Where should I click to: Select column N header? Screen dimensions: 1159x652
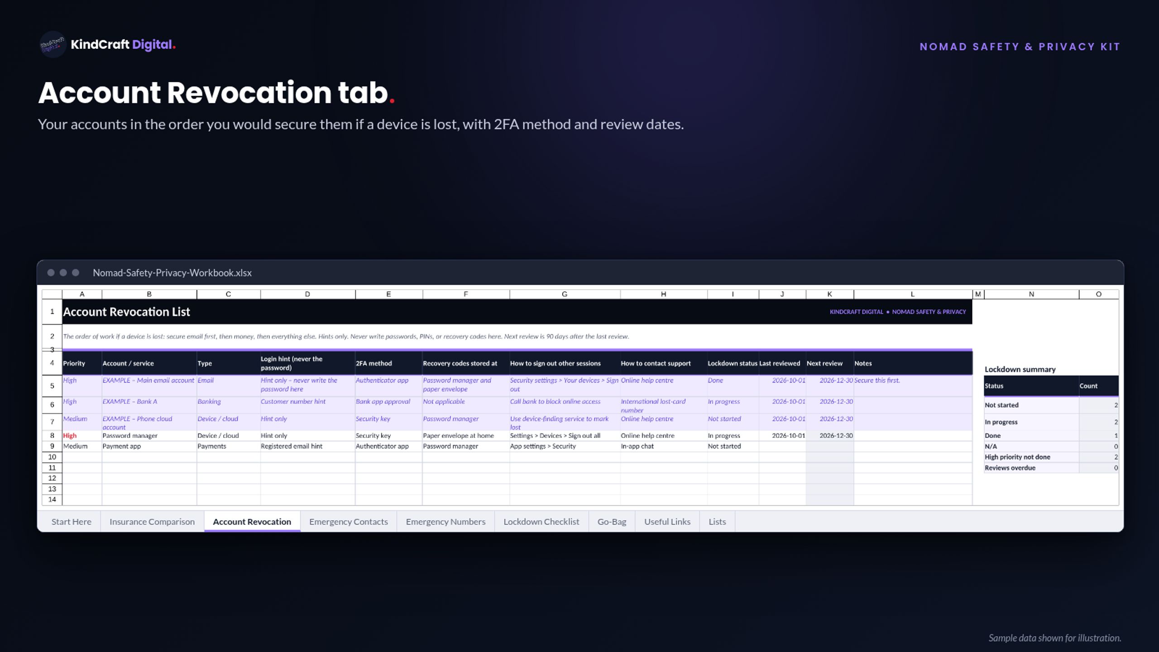point(1031,294)
